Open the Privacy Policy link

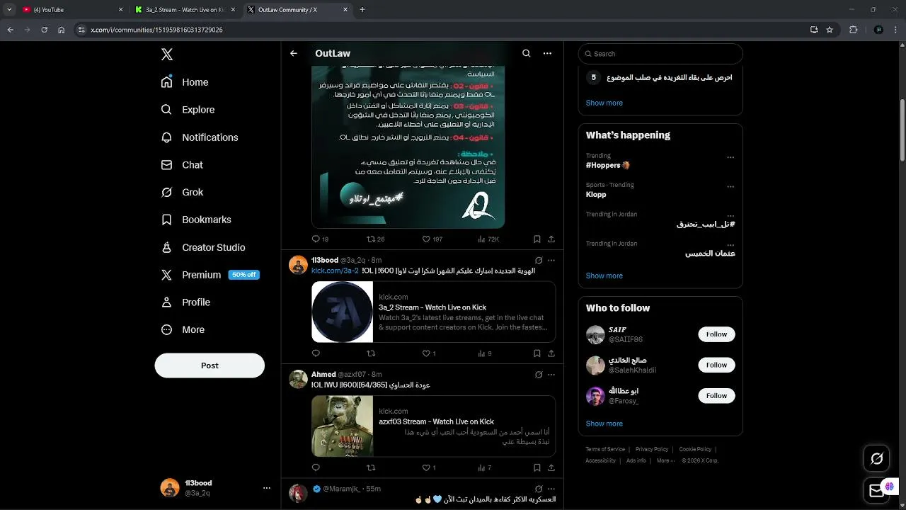652,449
